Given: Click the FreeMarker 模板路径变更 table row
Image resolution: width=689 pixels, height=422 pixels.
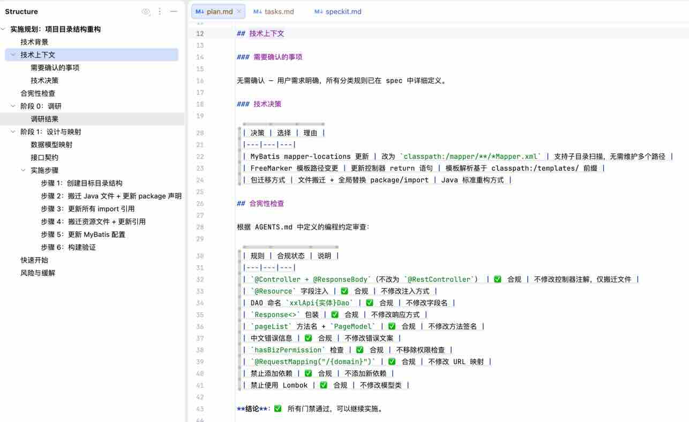Looking at the screenshot, I should pos(423,168).
